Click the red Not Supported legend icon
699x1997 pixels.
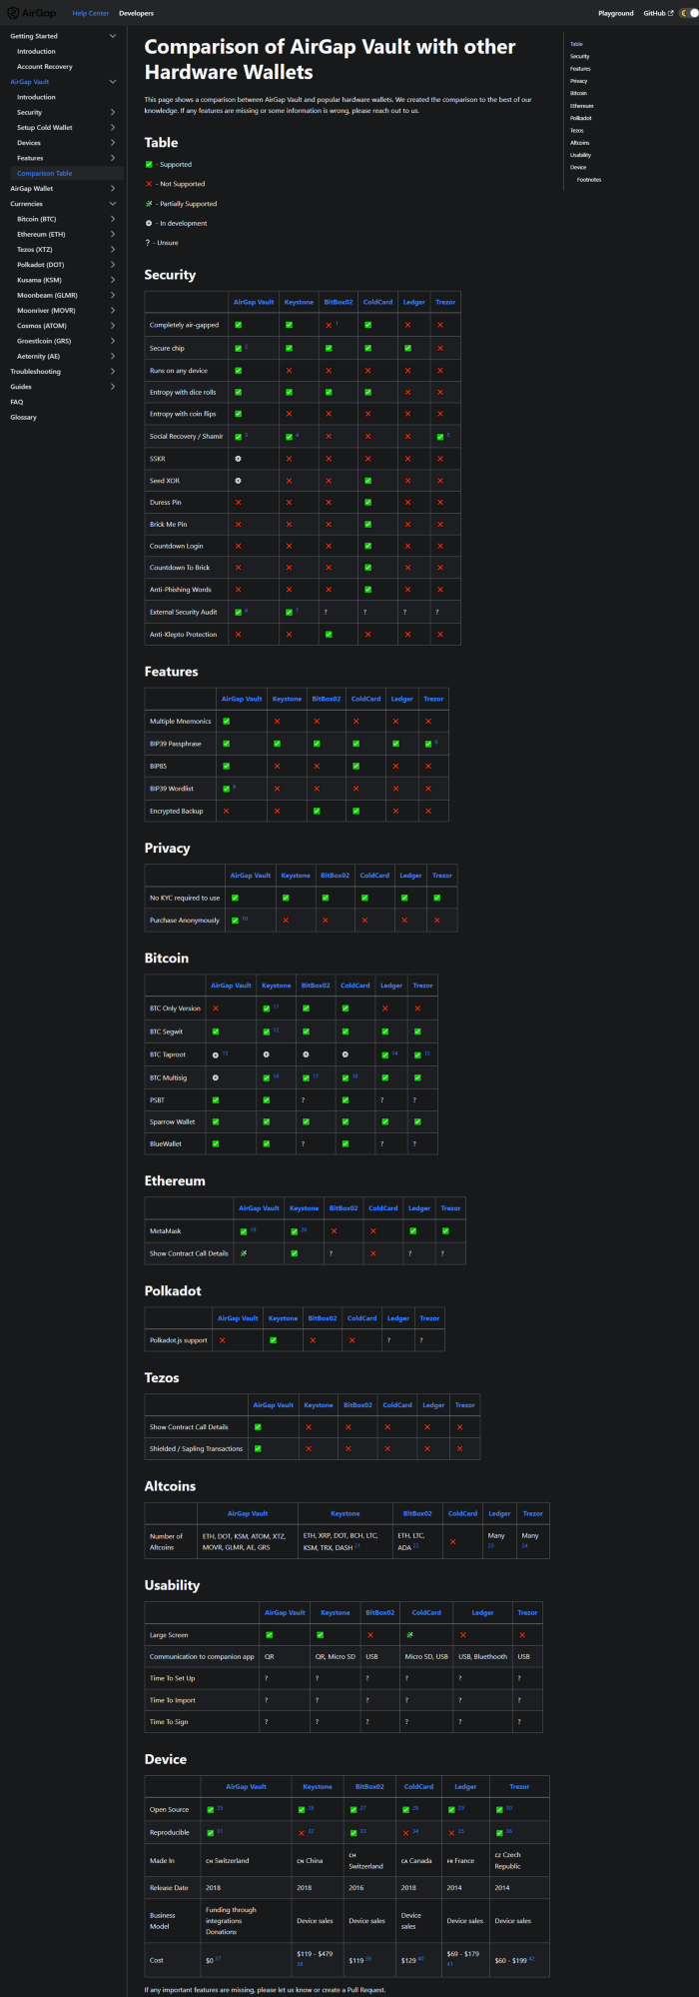149,184
